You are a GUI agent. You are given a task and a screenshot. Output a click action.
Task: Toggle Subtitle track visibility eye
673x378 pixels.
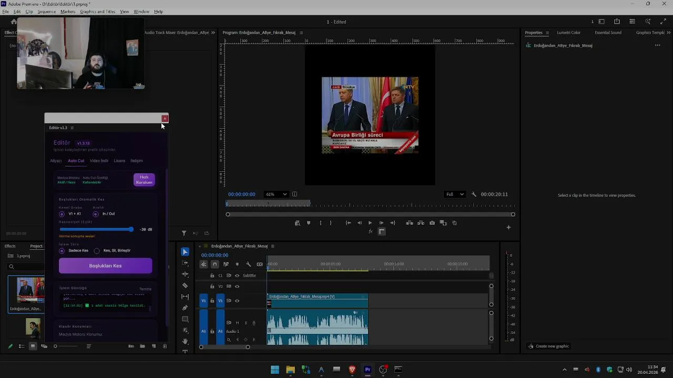pos(237,276)
